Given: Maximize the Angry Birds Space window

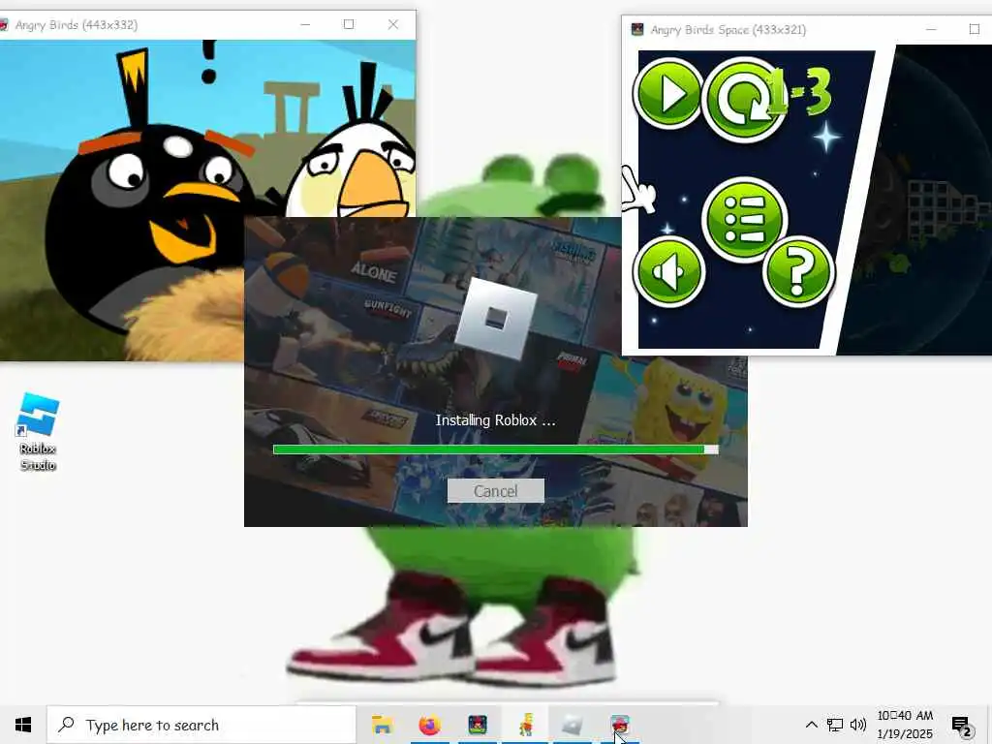Looking at the screenshot, I should click(x=975, y=29).
